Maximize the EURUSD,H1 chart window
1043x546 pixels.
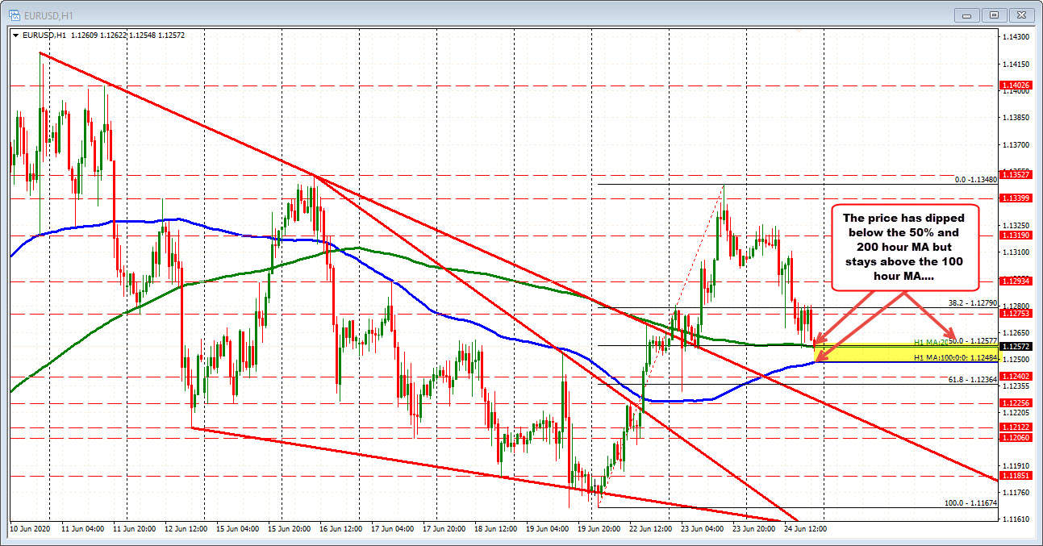point(994,14)
